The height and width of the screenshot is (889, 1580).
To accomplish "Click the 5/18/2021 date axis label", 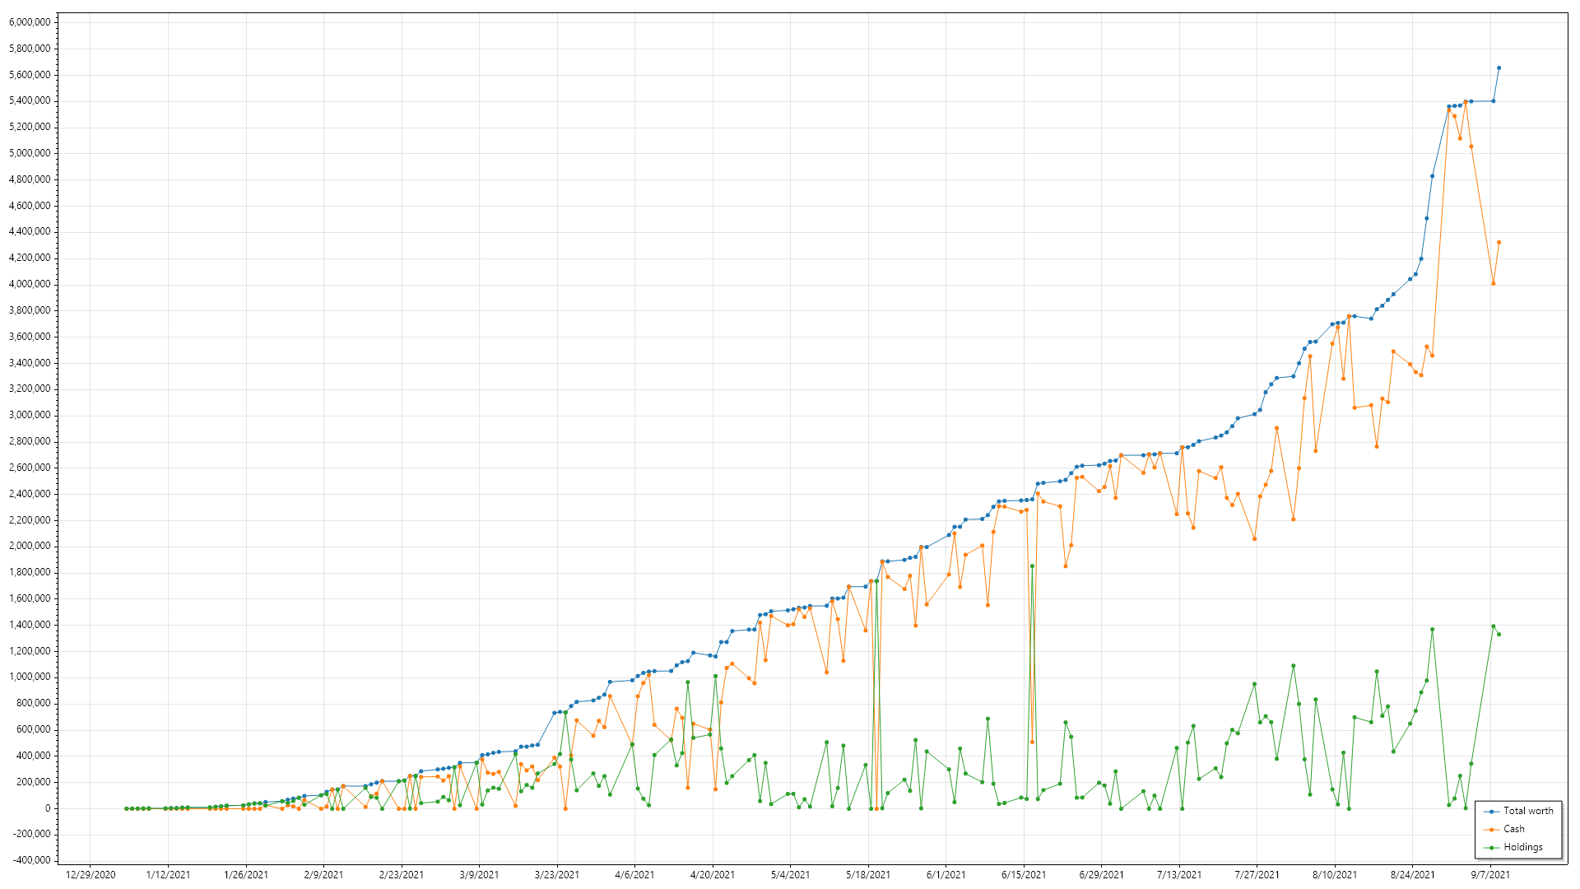I will (x=868, y=875).
